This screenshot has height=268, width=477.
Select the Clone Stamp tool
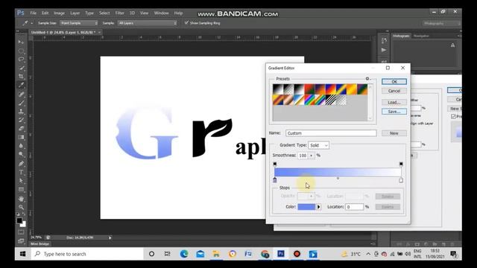(x=21, y=112)
